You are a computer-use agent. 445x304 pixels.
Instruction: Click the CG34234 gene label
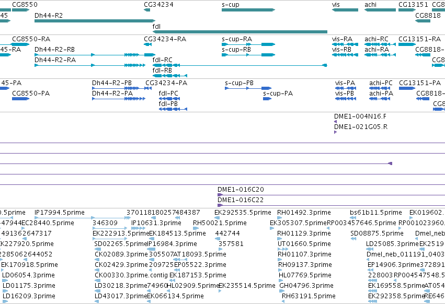pos(158,5)
